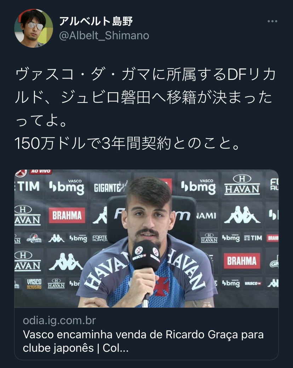Viewport: 293px width, 368px height.
Task: Open the アルベルト島野 display name
Action: click(96, 21)
